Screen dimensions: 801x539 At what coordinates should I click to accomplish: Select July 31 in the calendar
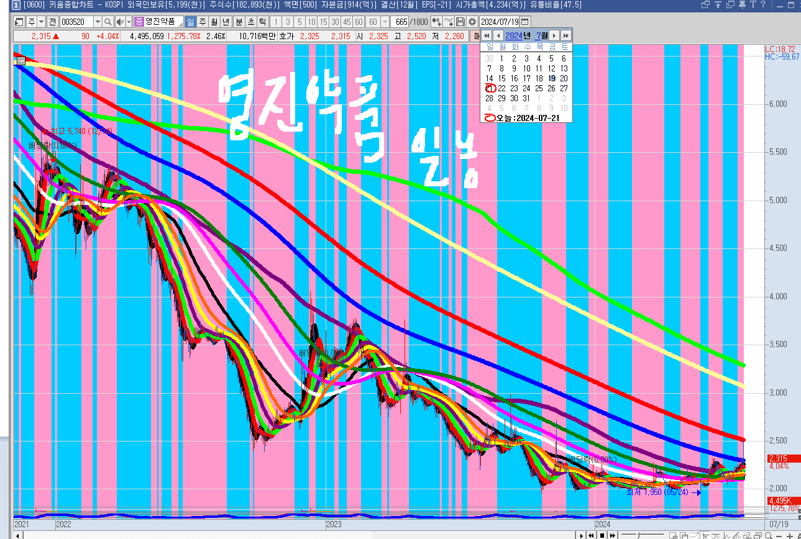pyautogui.click(x=526, y=98)
